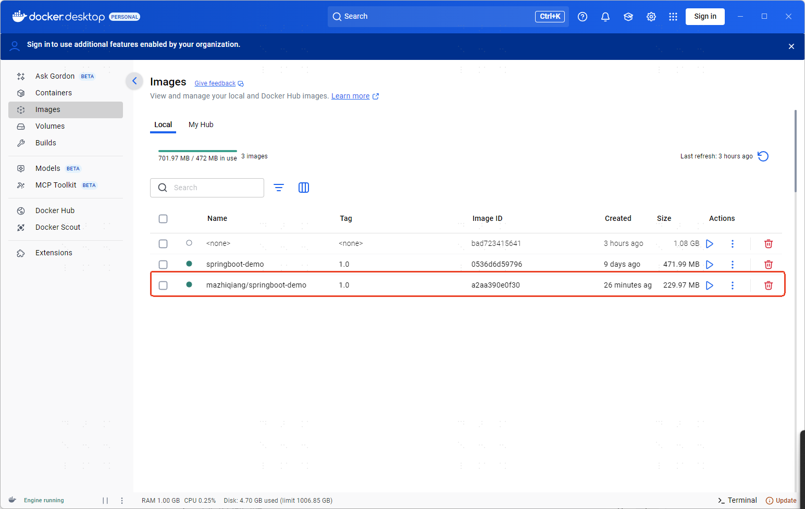Click the user icon in sign-in banner
805x509 pixels.
(15, 46)
